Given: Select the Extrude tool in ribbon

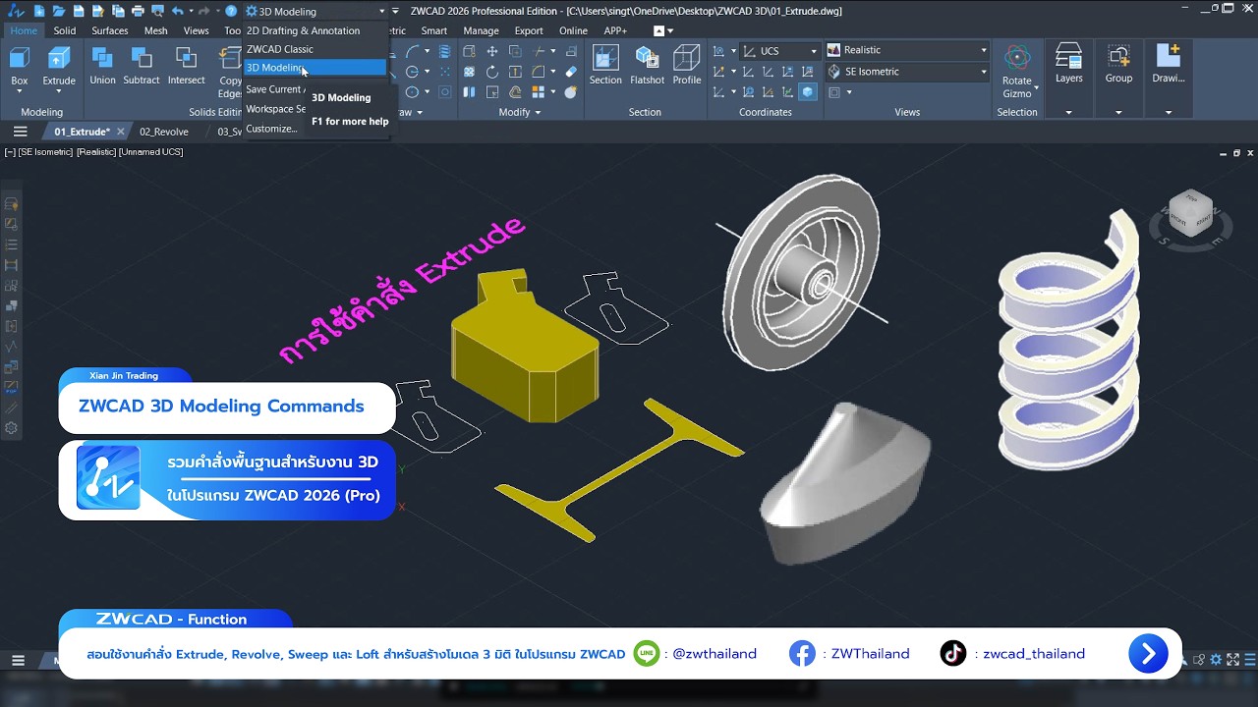Looking at the screenshot, I should 59,65.
